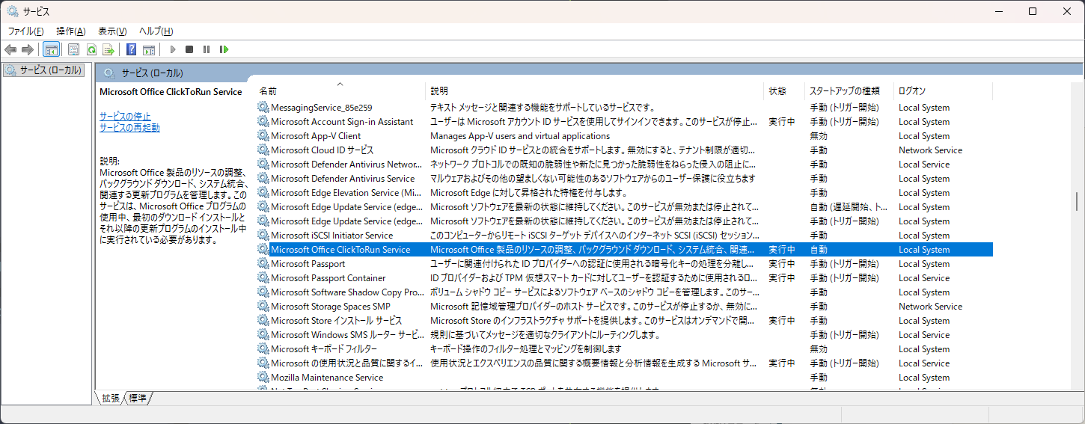Open the ファイル(F) menu
The height and width of the screenshot is (424, 1085).
(x=25, y=31)
